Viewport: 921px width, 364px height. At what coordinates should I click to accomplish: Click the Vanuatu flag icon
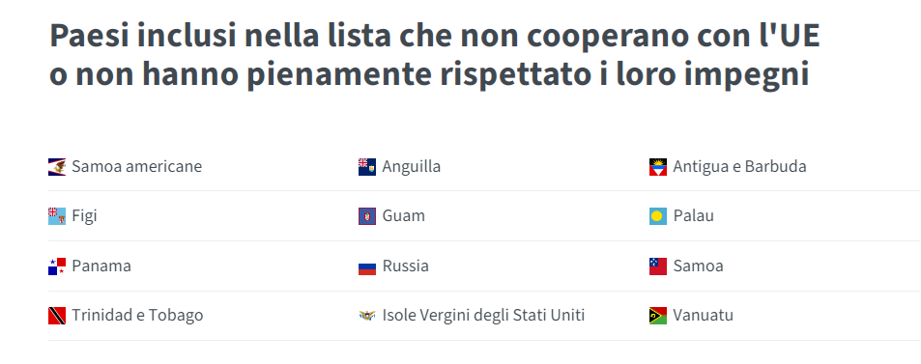[x=658, y=316]
